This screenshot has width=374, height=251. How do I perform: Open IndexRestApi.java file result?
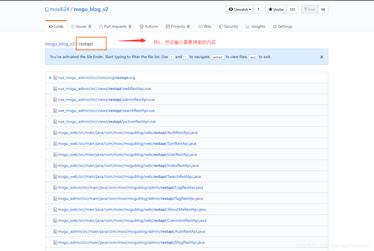(128, 165)
